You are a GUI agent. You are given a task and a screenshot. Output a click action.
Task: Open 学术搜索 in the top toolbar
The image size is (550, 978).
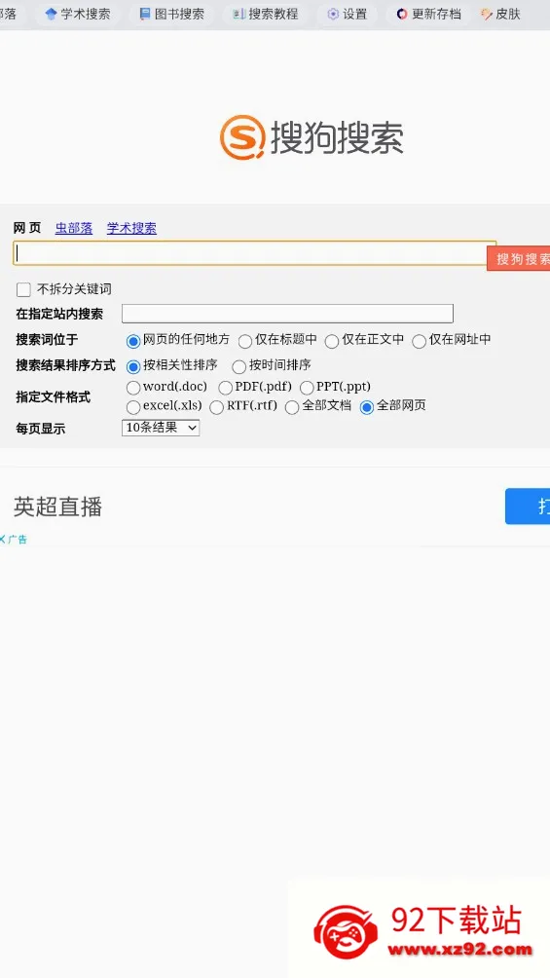pos(78,14)
